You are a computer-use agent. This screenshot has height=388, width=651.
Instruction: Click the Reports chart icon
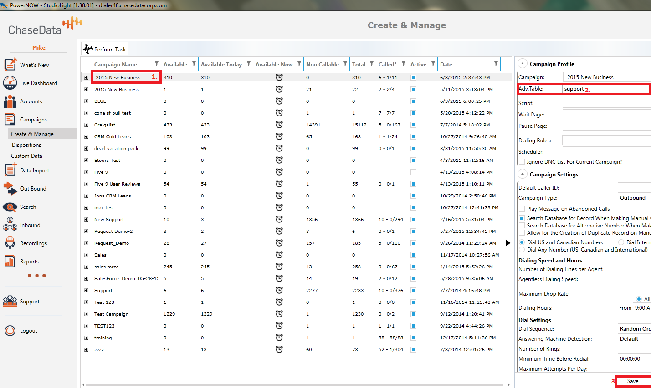click(10, 261)
